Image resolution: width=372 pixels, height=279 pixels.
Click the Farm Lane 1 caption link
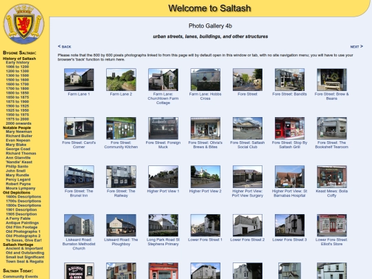79,94
